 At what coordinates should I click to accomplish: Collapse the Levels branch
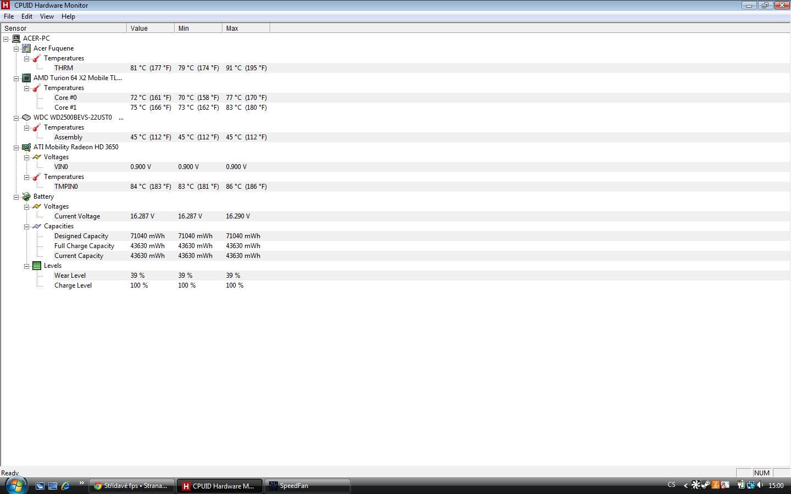(27, 266)
